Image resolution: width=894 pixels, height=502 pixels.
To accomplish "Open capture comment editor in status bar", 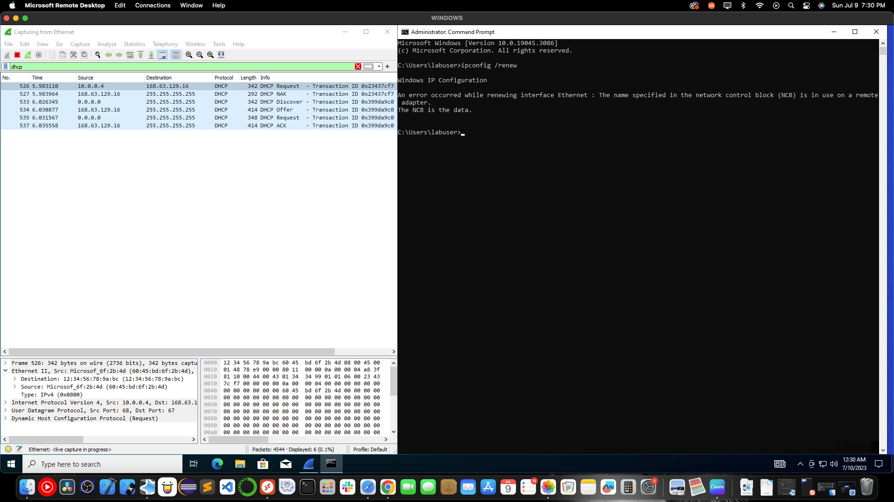I will point(19,449).
